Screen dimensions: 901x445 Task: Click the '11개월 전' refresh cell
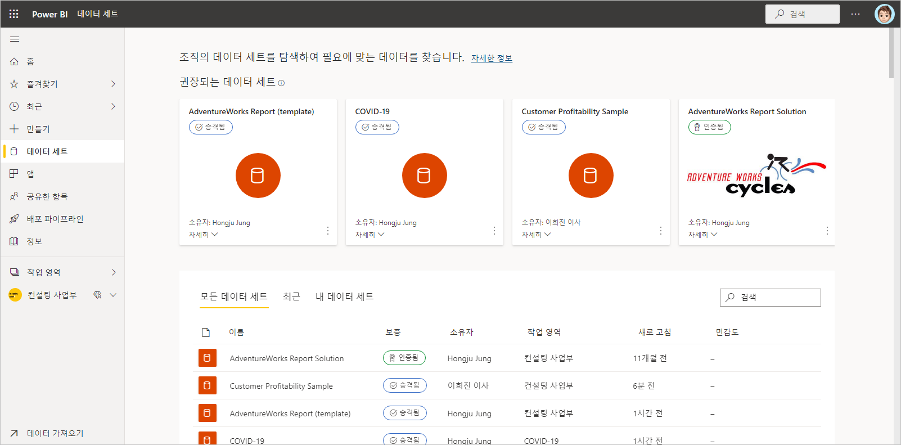click(650, 358)
